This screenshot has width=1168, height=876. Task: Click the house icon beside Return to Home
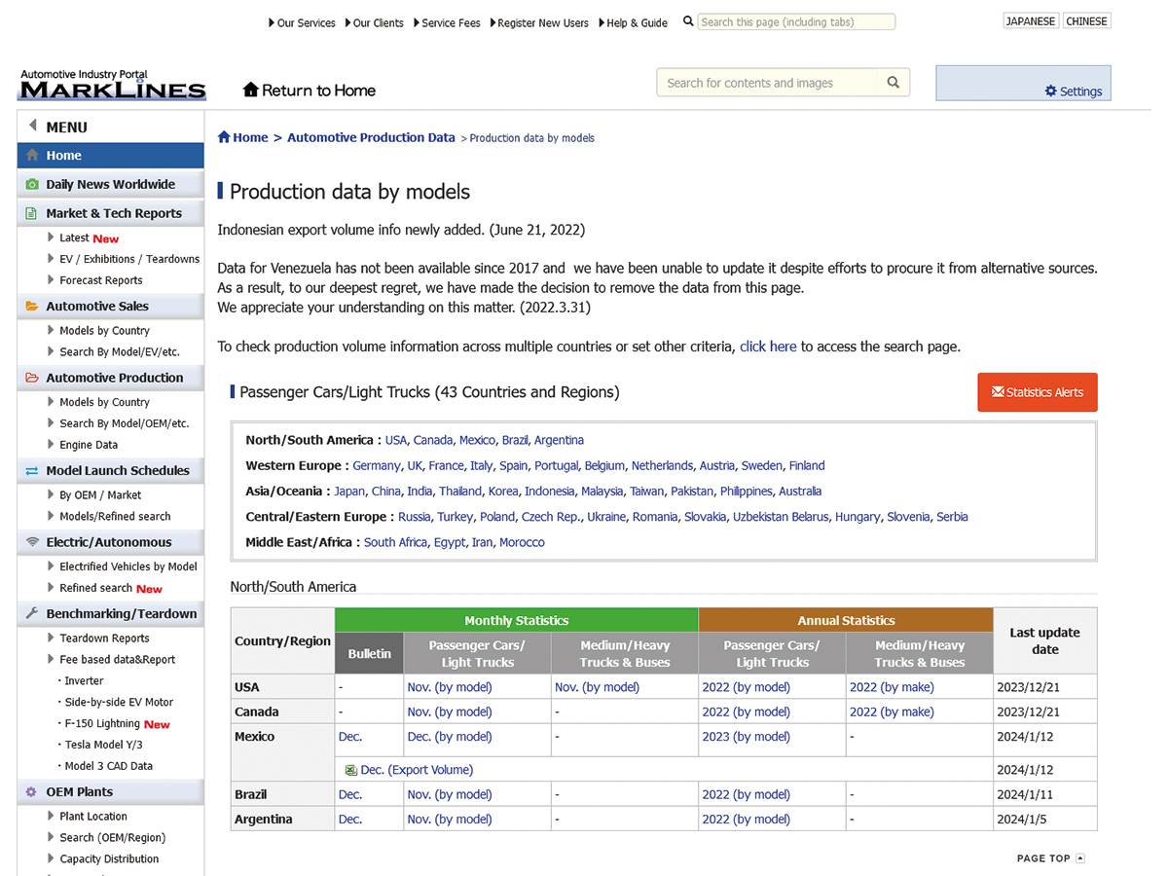(x=251, y=91)
